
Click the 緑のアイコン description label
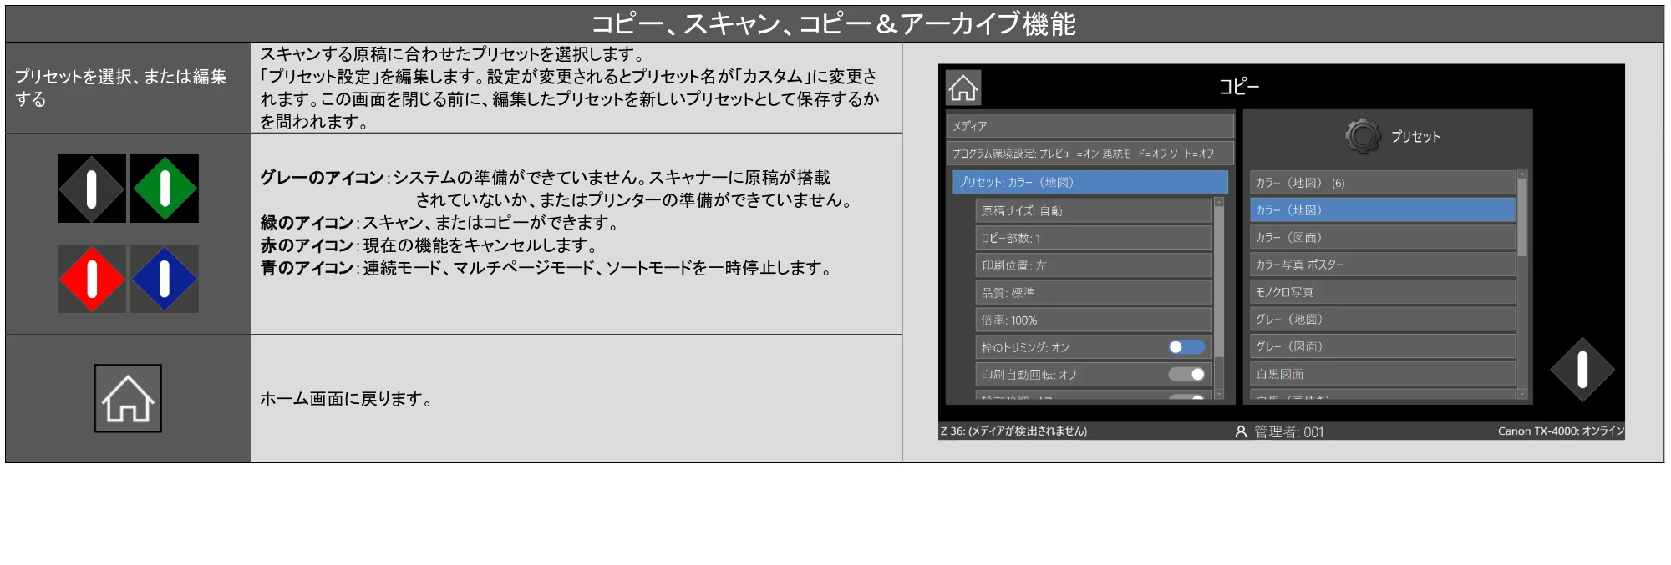point(307,223)
